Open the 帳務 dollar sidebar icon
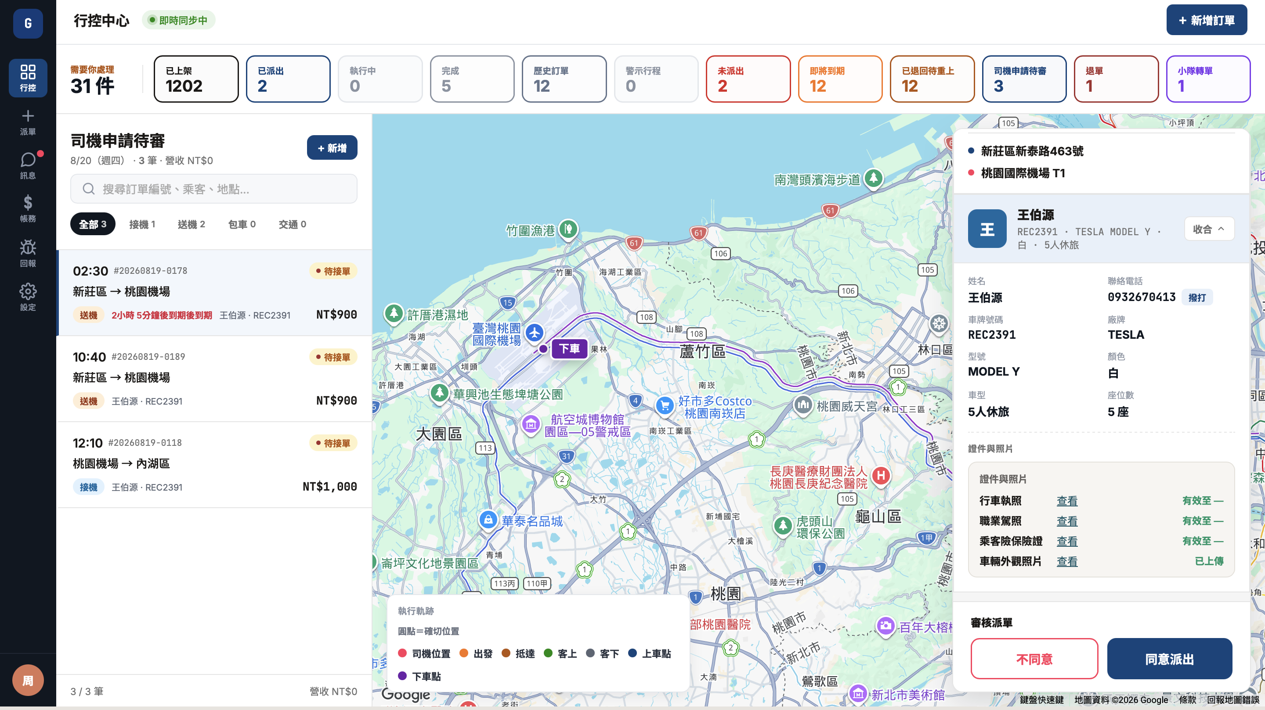Screen dimensions: 1265x710 [28, 209]
